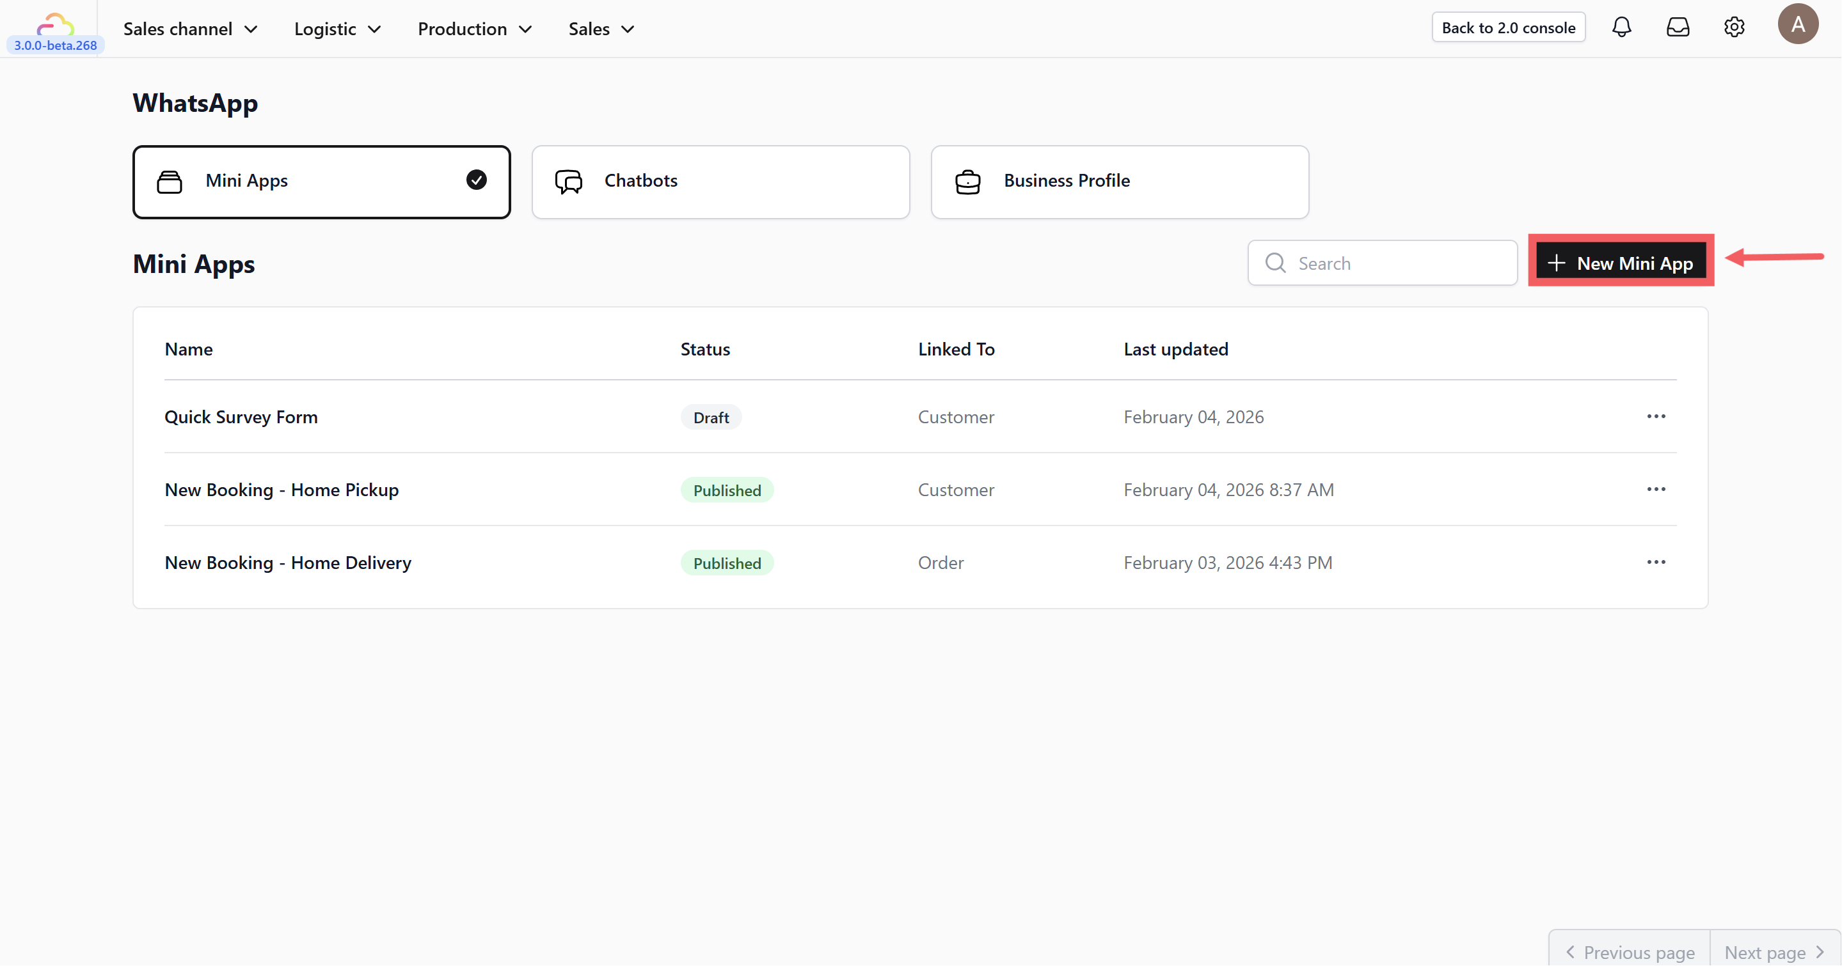
Task: Click the WhatsApp page heading
Action: click(x=195, y=103)
